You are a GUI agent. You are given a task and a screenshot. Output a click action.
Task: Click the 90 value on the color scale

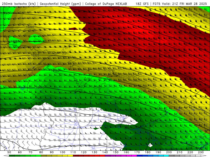52,152
